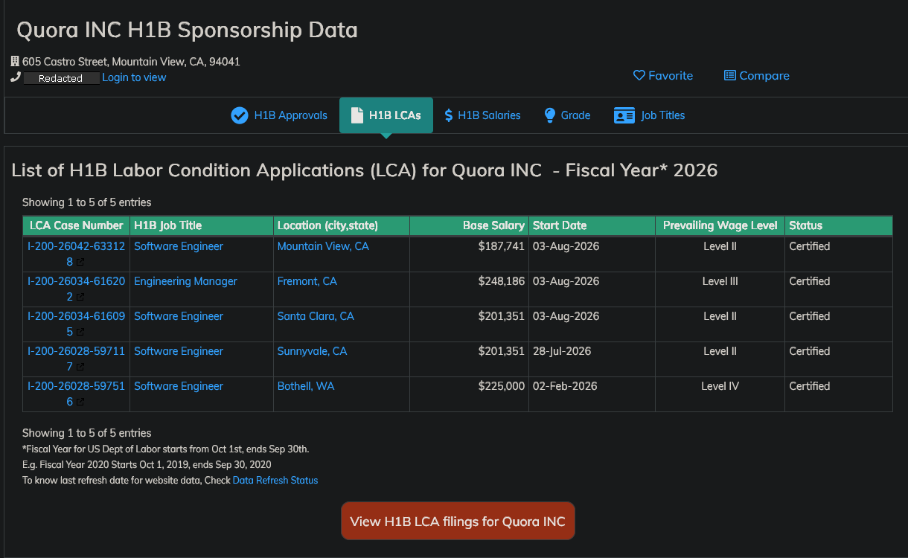
Task: Open LCA case I-200-26042-633128
Action: point(76,254)
